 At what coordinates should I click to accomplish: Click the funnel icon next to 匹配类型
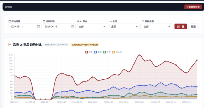tap(143, 21)
